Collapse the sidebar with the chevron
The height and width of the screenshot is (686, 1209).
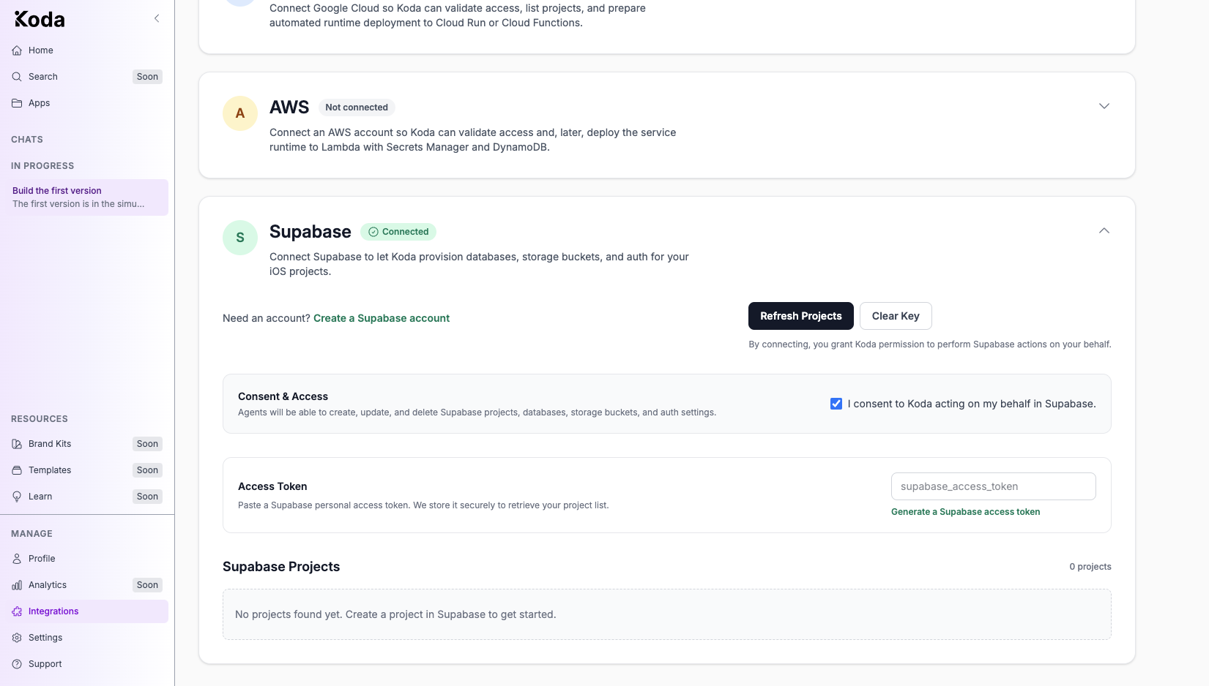pyautogui.click(x=157, y=18)
